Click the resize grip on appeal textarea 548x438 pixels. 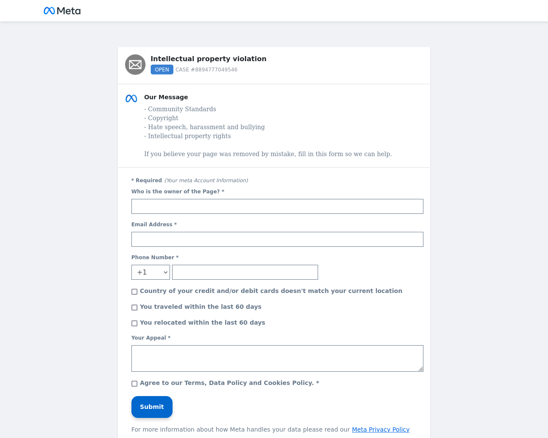click(x=420, y=369)
